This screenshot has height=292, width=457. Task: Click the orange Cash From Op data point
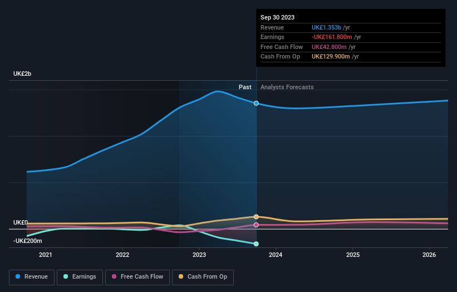point(256,217)
